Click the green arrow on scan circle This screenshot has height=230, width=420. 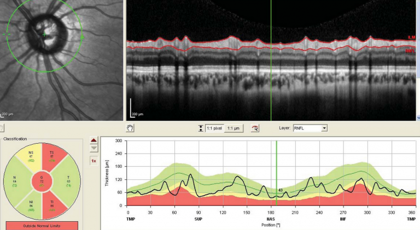pos(83,37)
